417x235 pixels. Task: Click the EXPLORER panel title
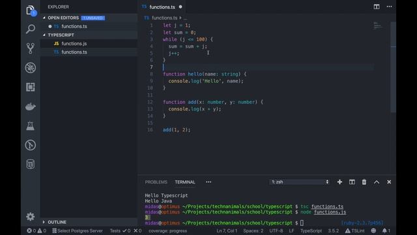pos(58,7)
